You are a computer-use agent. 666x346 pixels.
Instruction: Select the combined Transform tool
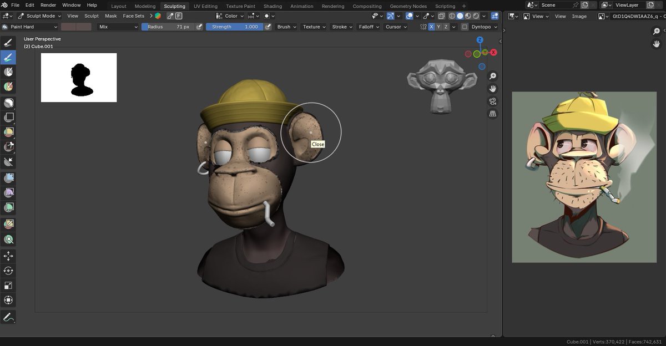(x=8, y=300)
